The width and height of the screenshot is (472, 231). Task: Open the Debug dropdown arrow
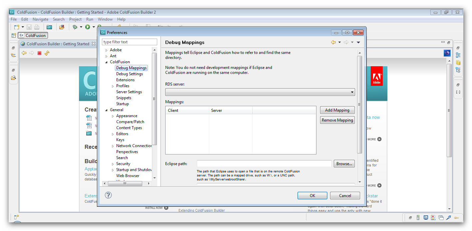81,27
